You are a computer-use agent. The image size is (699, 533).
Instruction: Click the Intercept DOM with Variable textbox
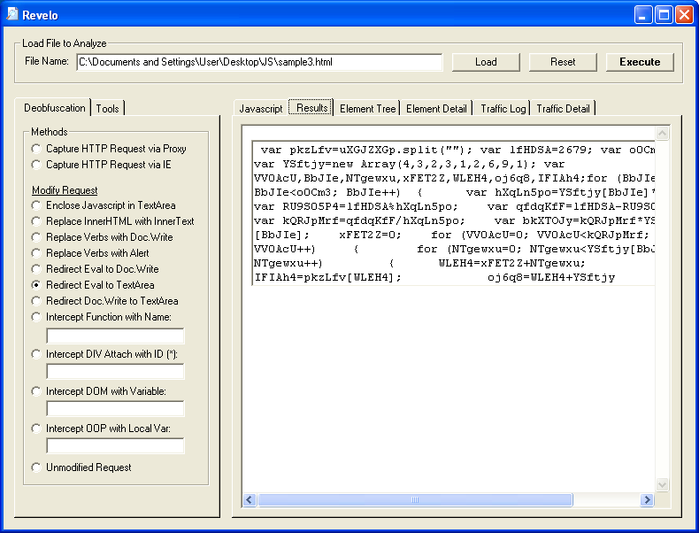[115, 408]
